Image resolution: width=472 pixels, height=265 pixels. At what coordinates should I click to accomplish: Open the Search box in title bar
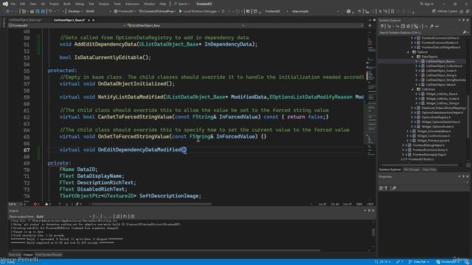click(181, 4)
